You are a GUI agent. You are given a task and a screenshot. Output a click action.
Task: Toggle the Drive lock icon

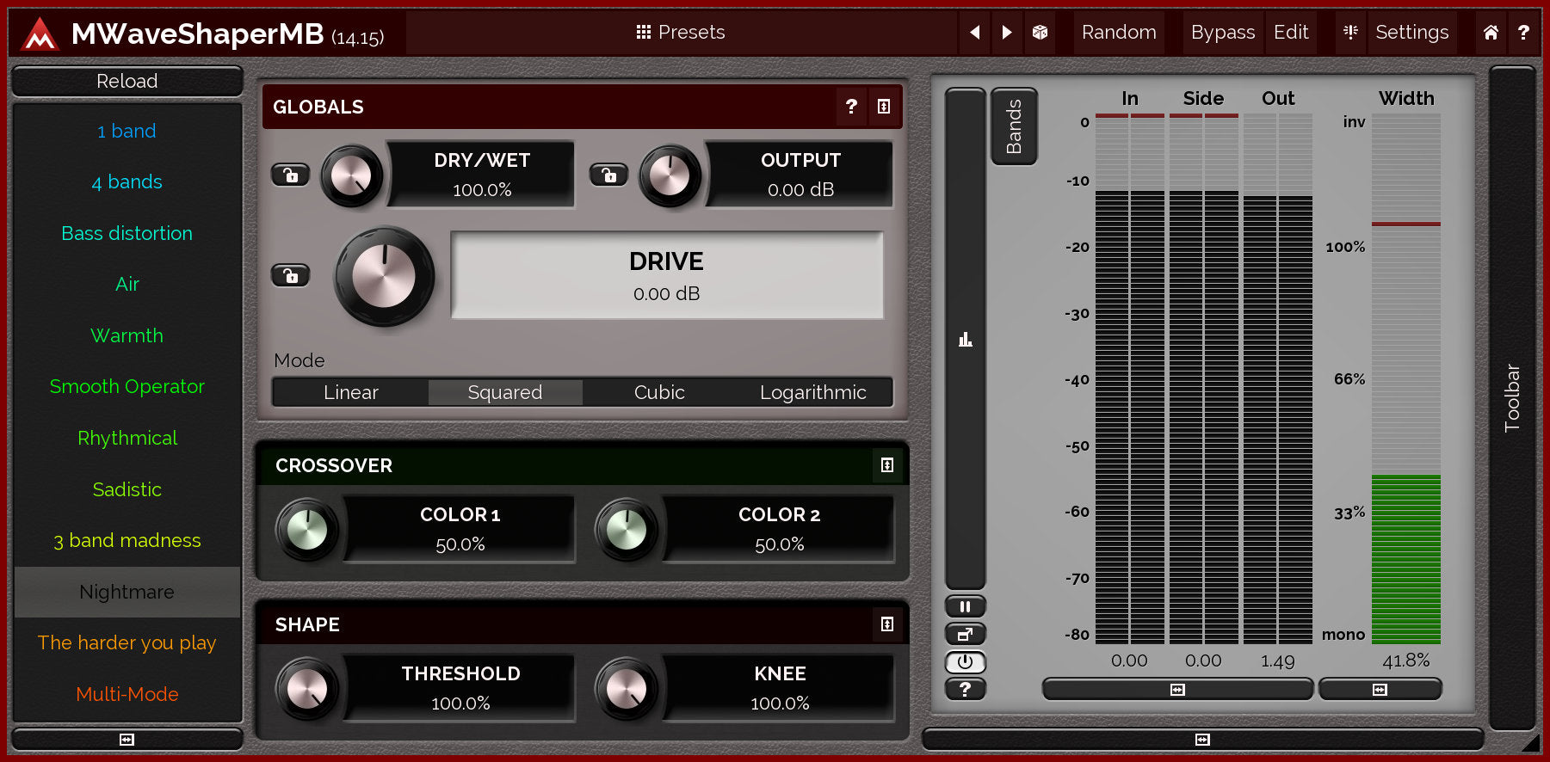290,276
